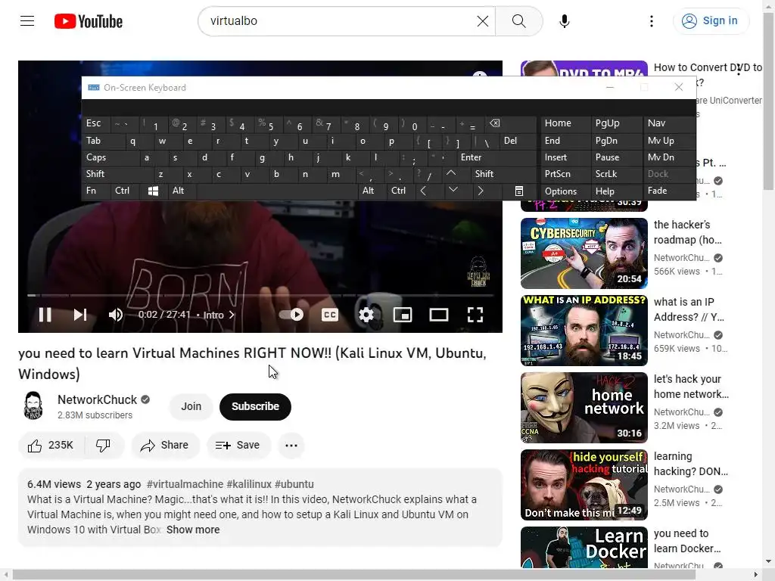Open the YouTube hamburger guide menu
This screenshot has width=775, height=581.
[27, 20]
